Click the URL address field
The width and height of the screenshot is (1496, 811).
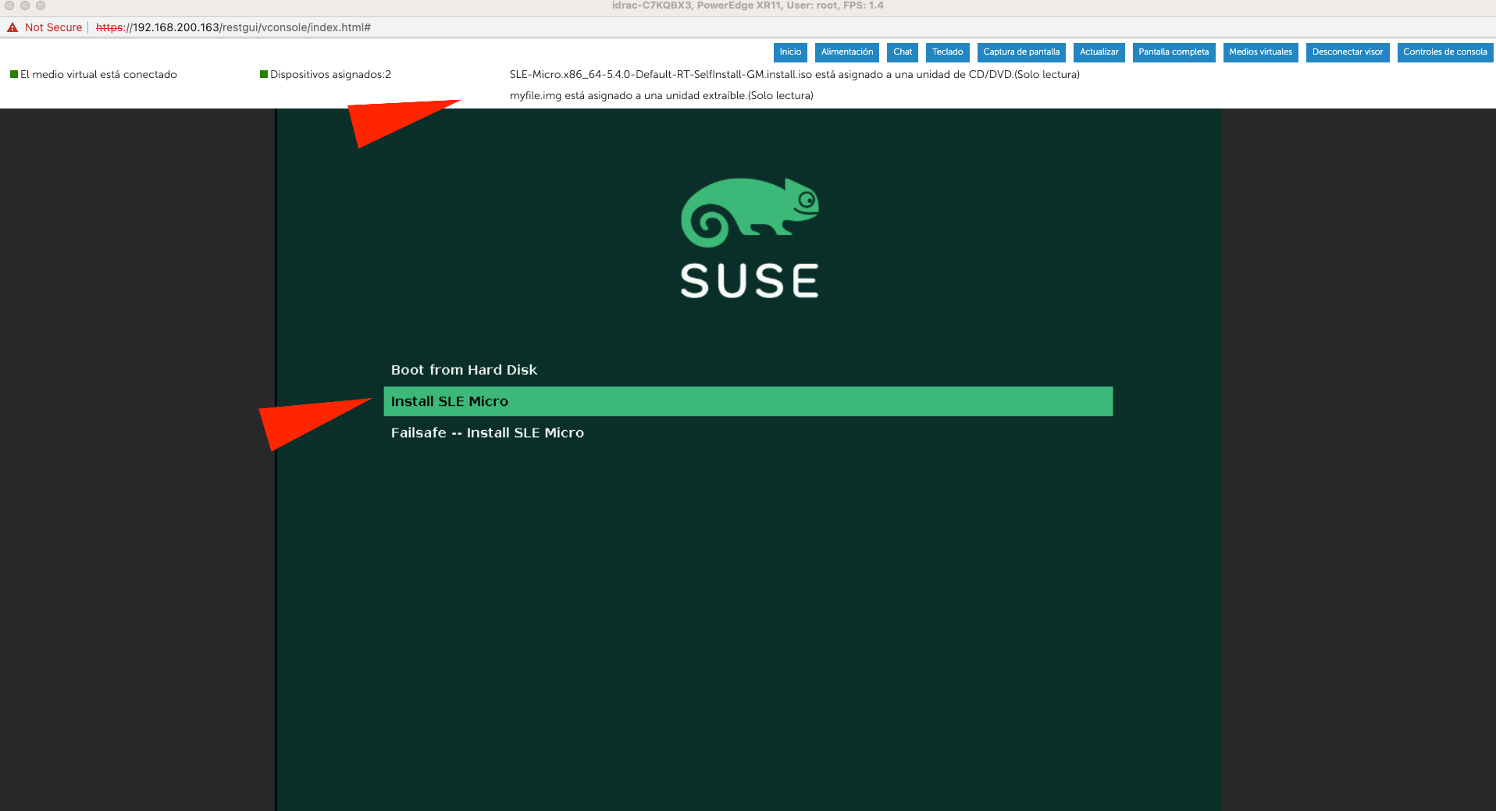click(233, 27)
